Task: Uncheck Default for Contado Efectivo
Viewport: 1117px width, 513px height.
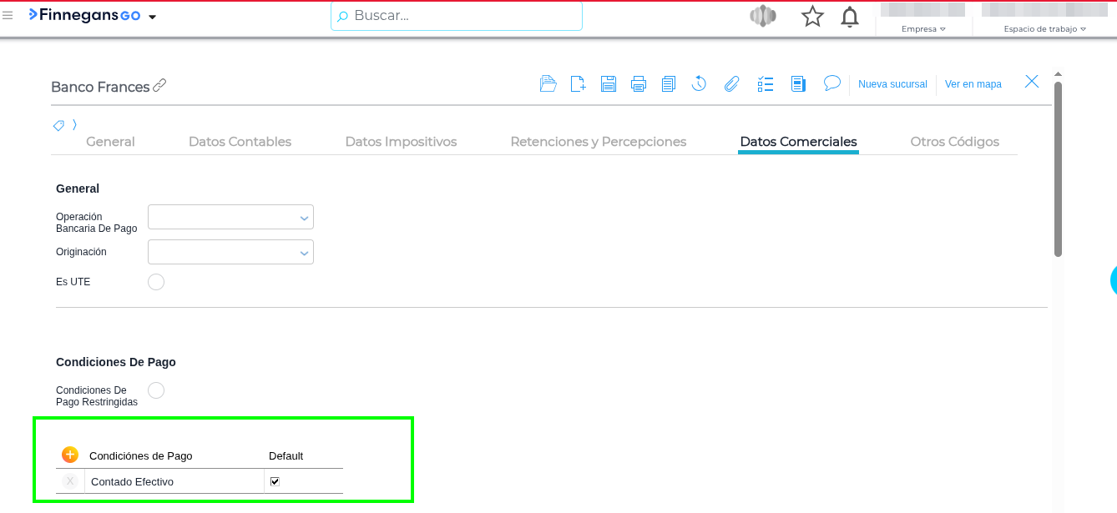Action: point(275,481)
